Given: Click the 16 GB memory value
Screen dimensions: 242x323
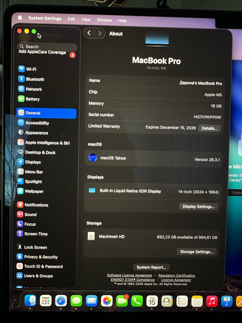Looking at the screenshot, I should (x=216, y=106).
